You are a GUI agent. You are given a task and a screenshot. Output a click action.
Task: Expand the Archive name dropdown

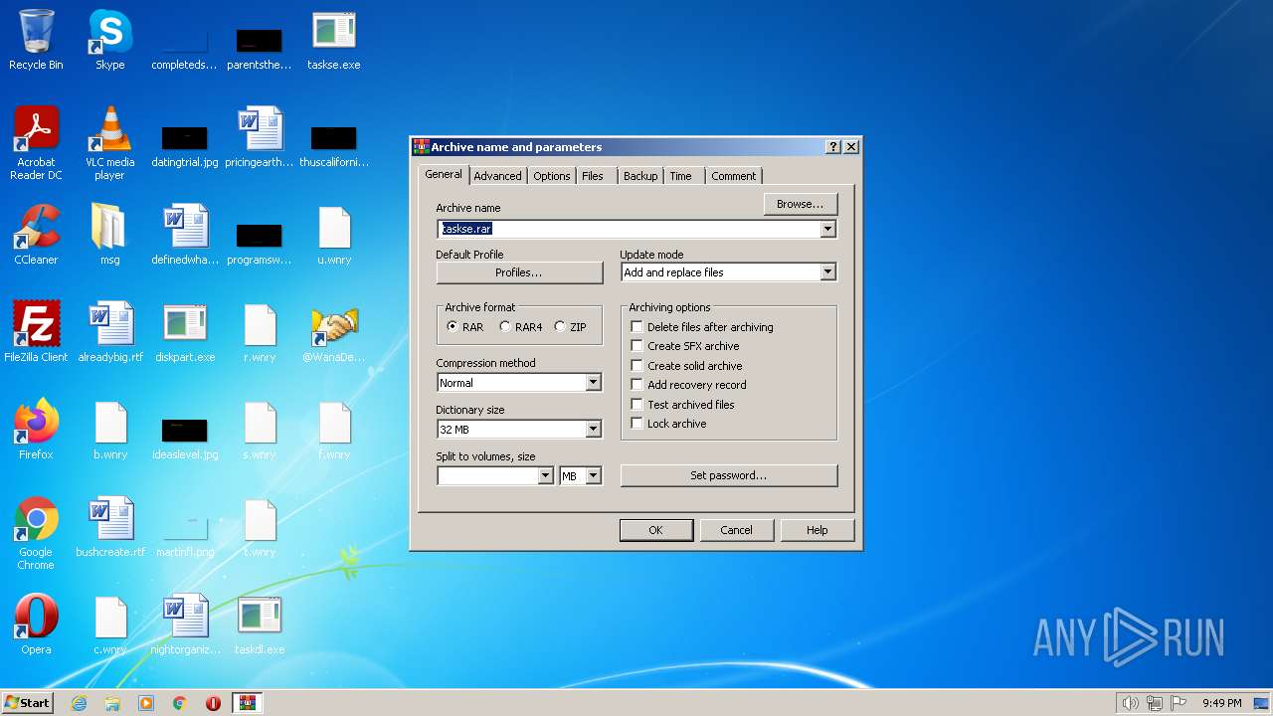(x=827, y=229)
